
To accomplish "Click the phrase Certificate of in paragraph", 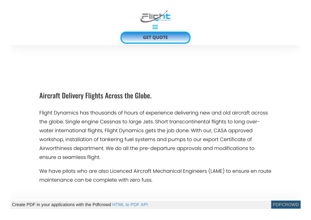I will pyautogui.click(x=236, y=139).
